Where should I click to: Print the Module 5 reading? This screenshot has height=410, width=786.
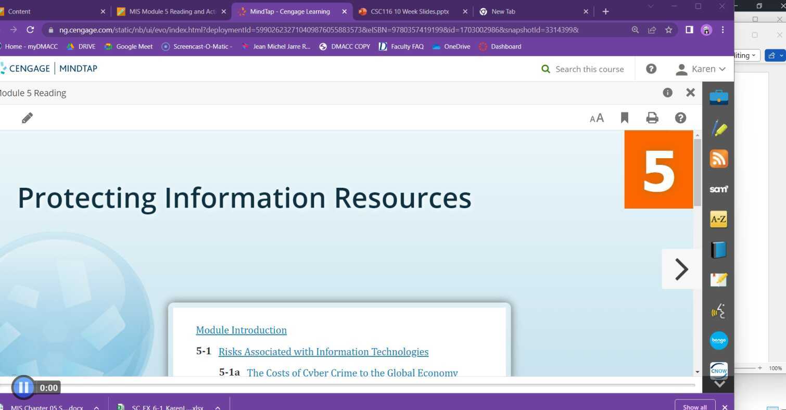click(x=652, y=118)
